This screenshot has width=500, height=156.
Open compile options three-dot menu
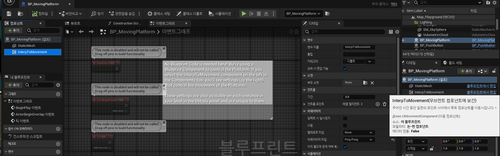pos(52,14)
